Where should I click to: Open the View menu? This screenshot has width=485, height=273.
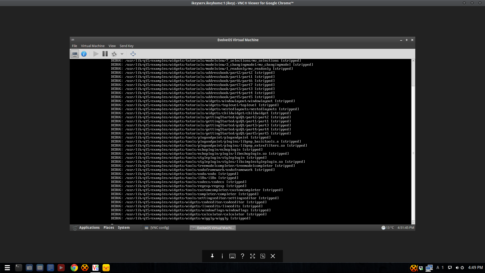coord(112,46)
